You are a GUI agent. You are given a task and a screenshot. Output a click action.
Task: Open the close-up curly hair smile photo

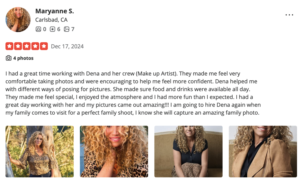click(x=114, y=151)
